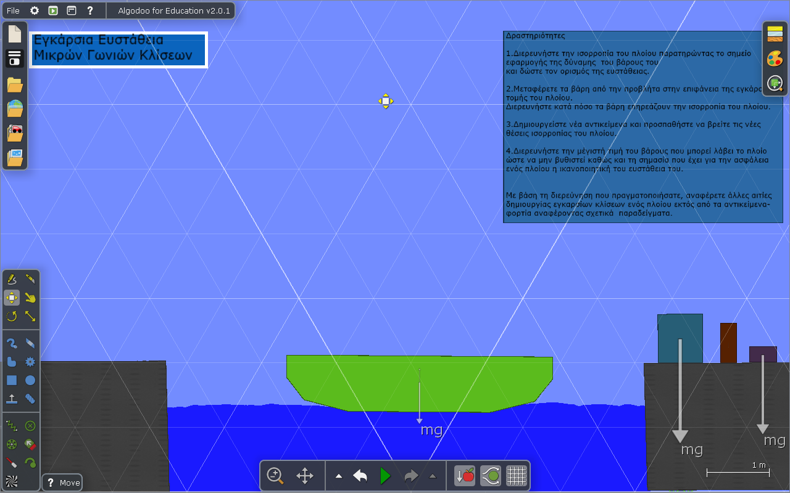790x493 pixels.
Task: Open the Help question-mark menu
Action: coord(90,10)
